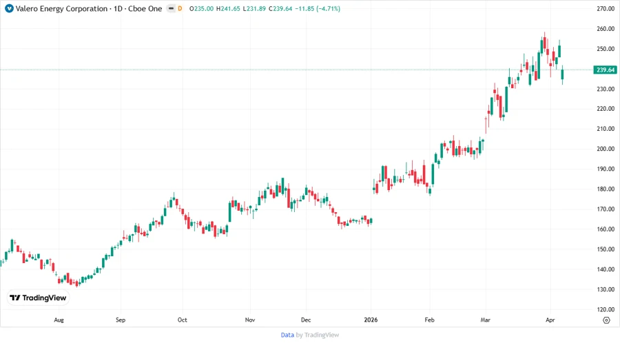Click the Aug time axis label
Screen dimensions: 620x343
(x=59, y=320)
